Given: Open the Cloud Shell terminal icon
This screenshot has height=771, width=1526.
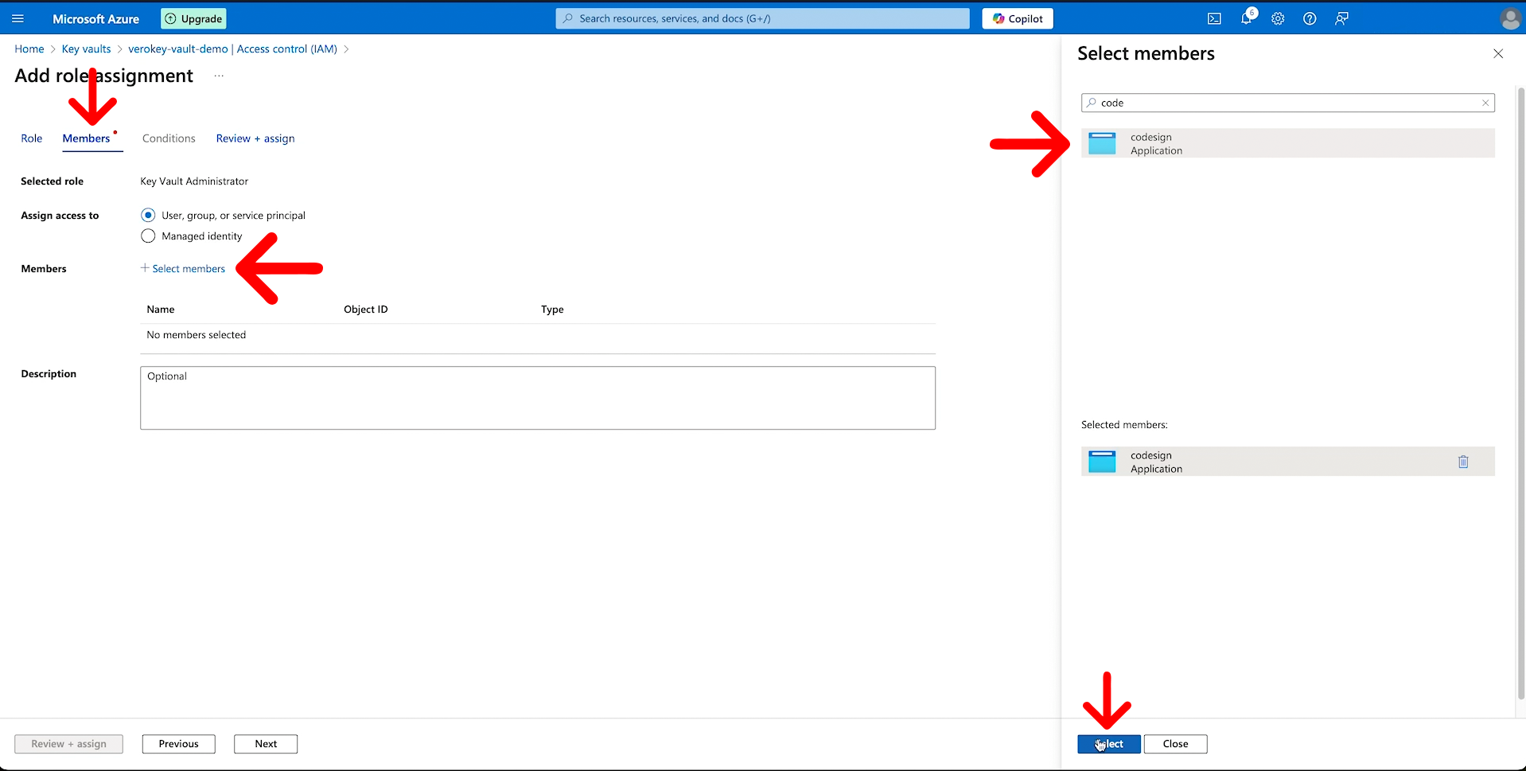Looking at the screenshot, I should point(1213,18).
